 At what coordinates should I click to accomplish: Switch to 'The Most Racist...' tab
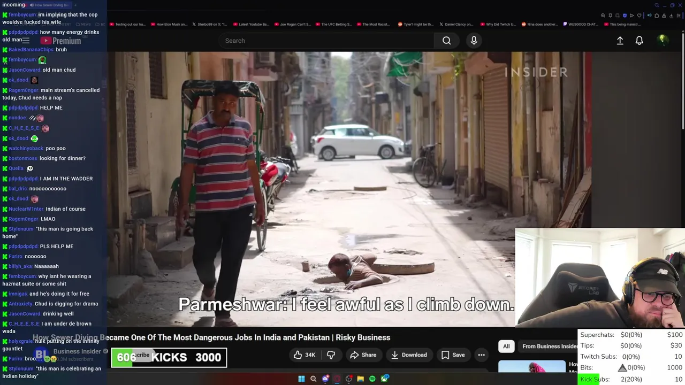(374, 24)
